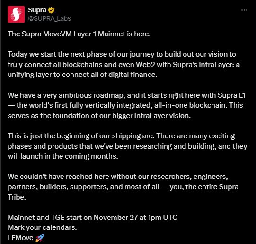
Task: Click the 'Mark your calendars.' line
Action: tap(42, 227)
